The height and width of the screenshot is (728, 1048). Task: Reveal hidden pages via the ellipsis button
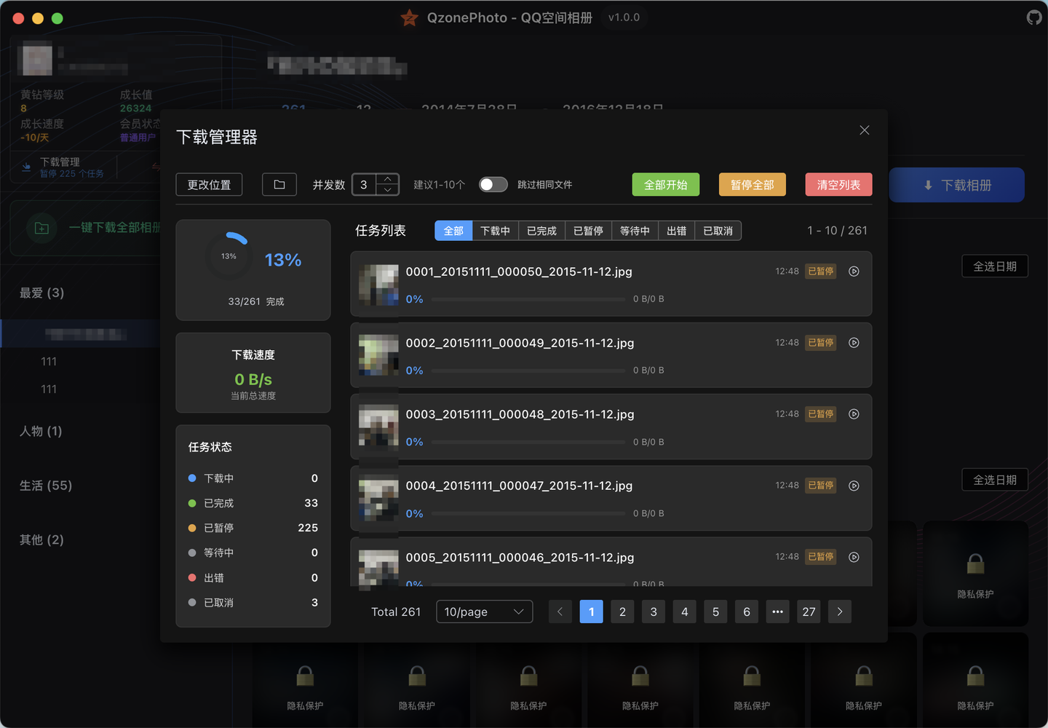[777, 612]
